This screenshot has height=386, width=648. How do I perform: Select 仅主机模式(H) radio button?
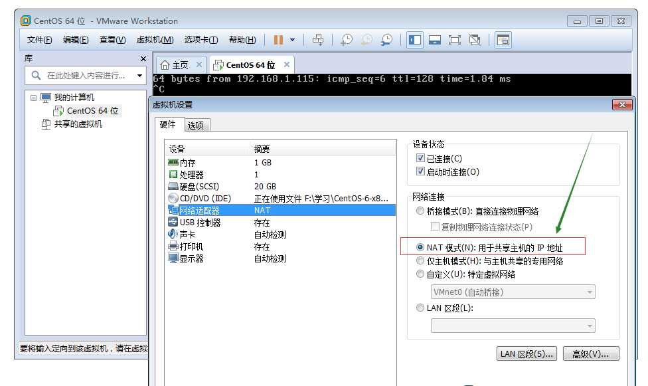pos(420,261)
